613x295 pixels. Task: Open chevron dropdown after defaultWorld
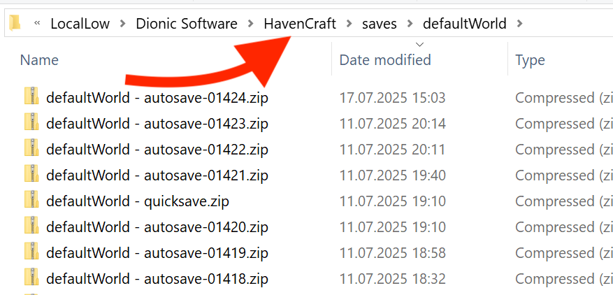click(x=519, y=24)
